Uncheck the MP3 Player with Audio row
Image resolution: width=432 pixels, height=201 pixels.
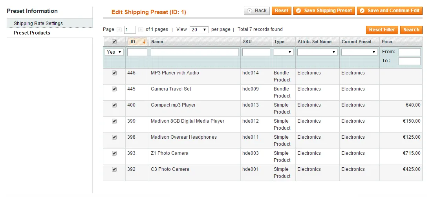click(114, 73)
